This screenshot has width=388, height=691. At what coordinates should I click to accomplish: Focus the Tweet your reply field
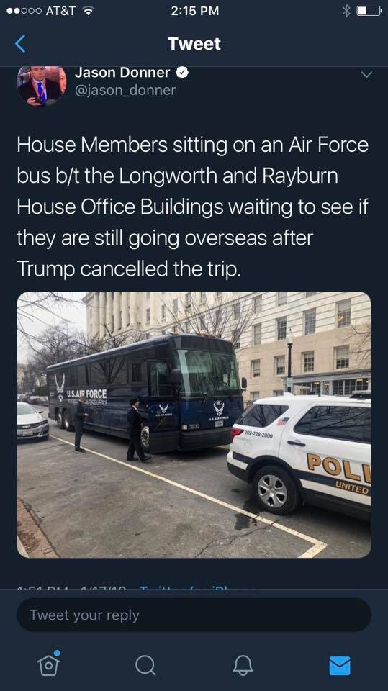click(194, 615)
